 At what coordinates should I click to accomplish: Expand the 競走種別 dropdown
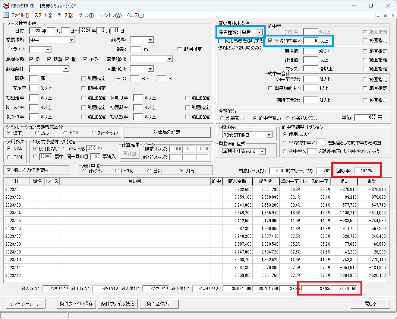pos(169,60)
